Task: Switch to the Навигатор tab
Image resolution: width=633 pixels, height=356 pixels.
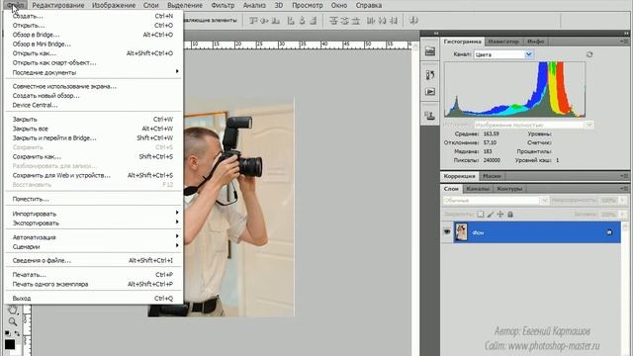Action: (503, 42)
